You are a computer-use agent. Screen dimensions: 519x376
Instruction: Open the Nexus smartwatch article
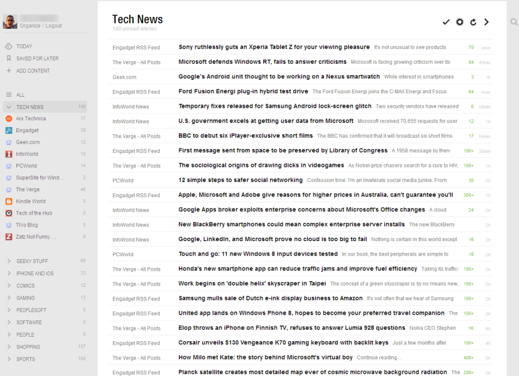tap(279, 77)
